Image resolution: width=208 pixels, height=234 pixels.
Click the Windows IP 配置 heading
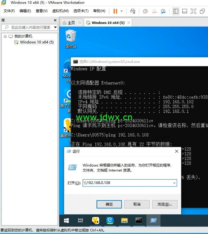click(x=88, y=69)
